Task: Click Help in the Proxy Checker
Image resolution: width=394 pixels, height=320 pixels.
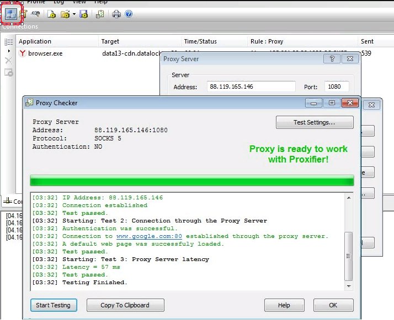Action: [284, 305]
